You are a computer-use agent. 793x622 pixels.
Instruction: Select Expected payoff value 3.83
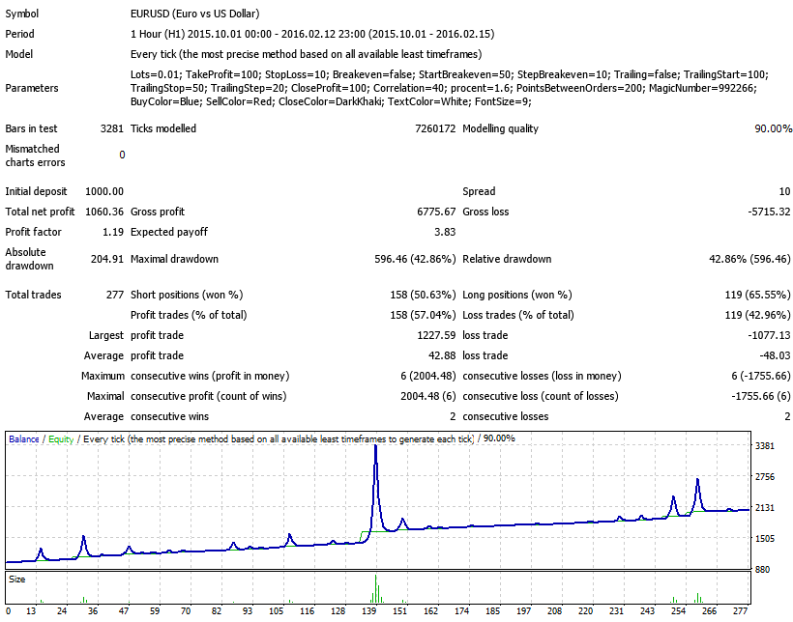445,232
